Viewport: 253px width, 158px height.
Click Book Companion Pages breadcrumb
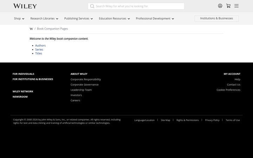coord(52,29)
